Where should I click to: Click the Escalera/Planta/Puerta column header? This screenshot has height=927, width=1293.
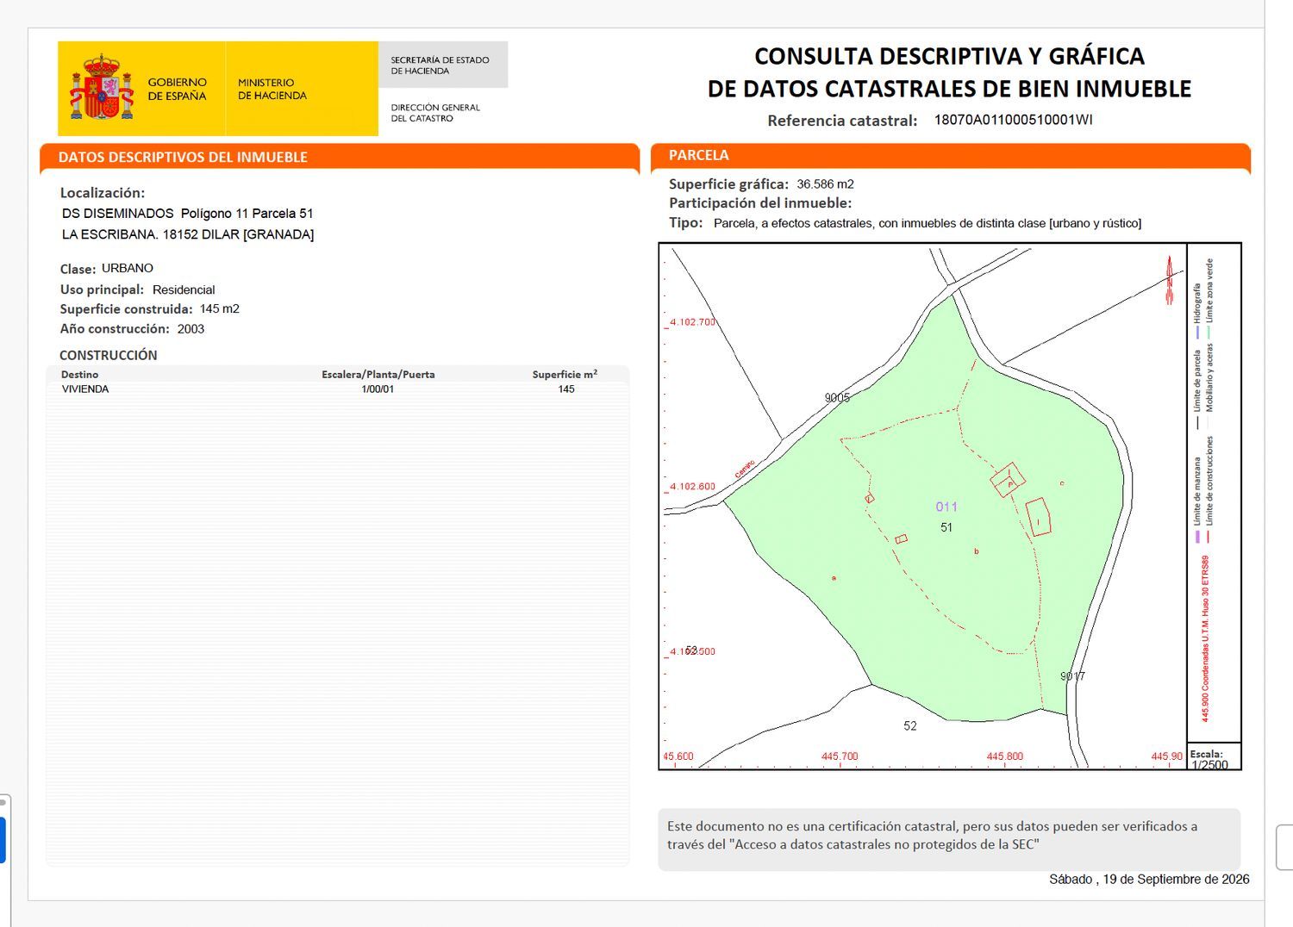coord(378,375)
